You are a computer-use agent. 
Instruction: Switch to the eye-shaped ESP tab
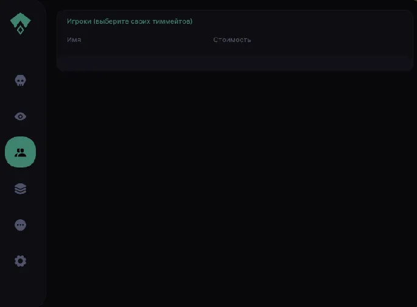pos(20,116)
